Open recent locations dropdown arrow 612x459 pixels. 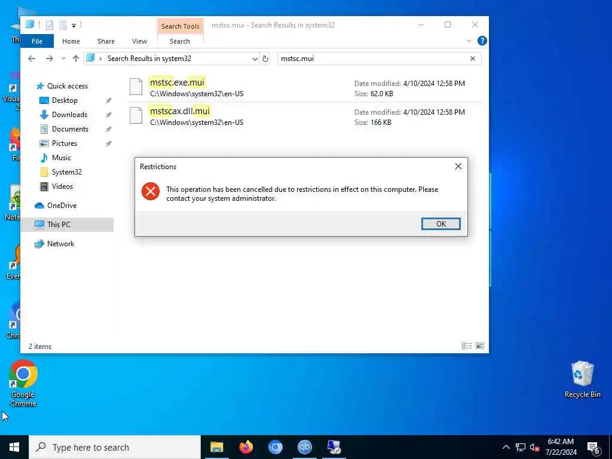coord(63,59)
